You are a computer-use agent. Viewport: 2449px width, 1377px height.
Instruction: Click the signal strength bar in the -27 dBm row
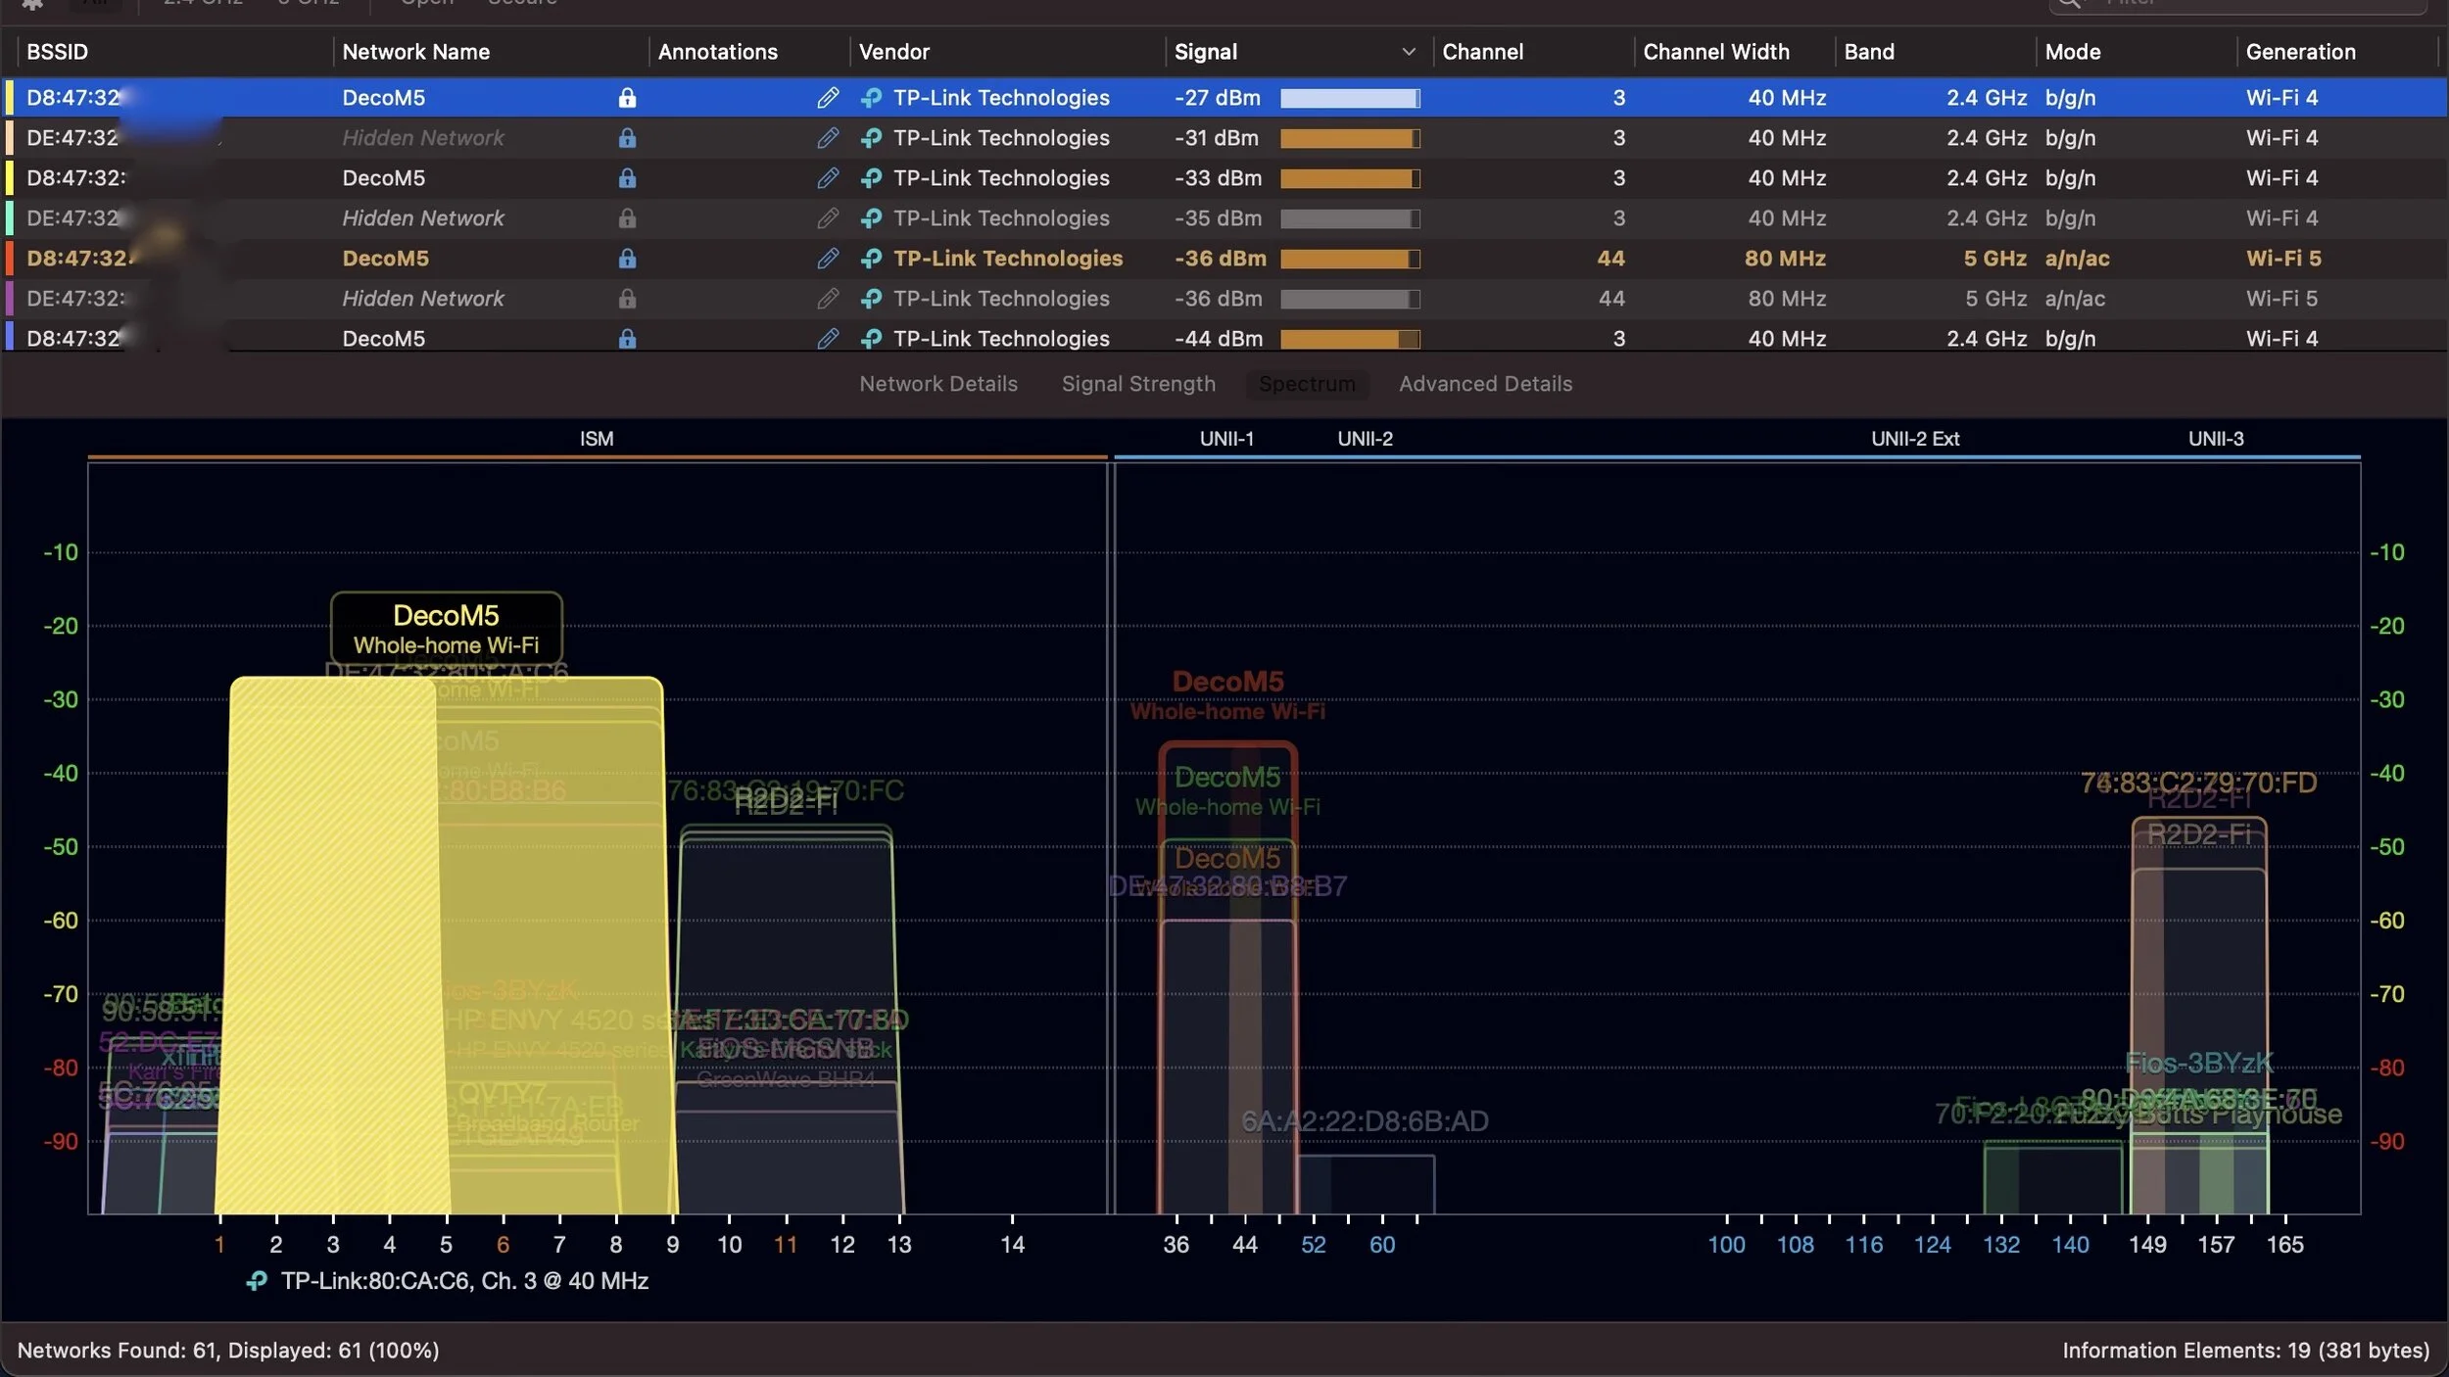(1349, 98)
